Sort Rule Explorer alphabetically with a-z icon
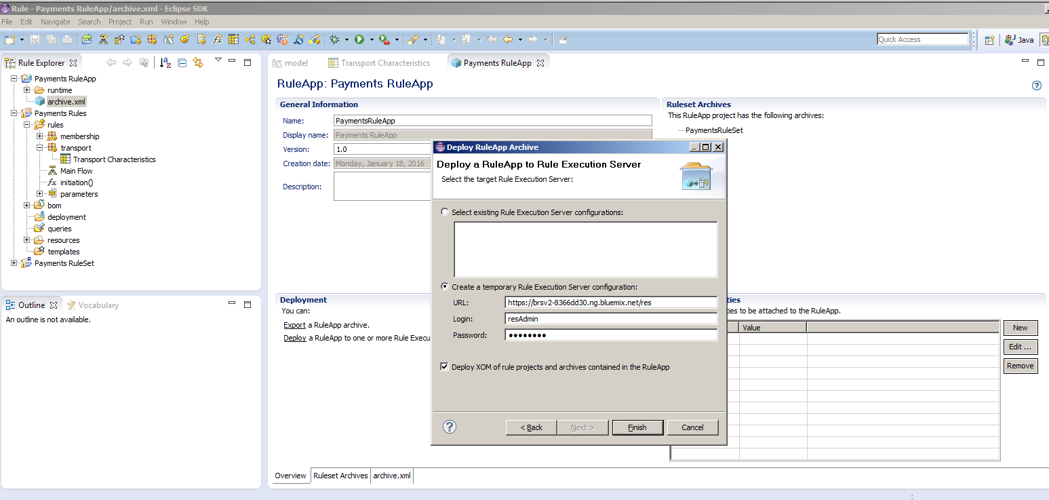 (x=165, y=62)
